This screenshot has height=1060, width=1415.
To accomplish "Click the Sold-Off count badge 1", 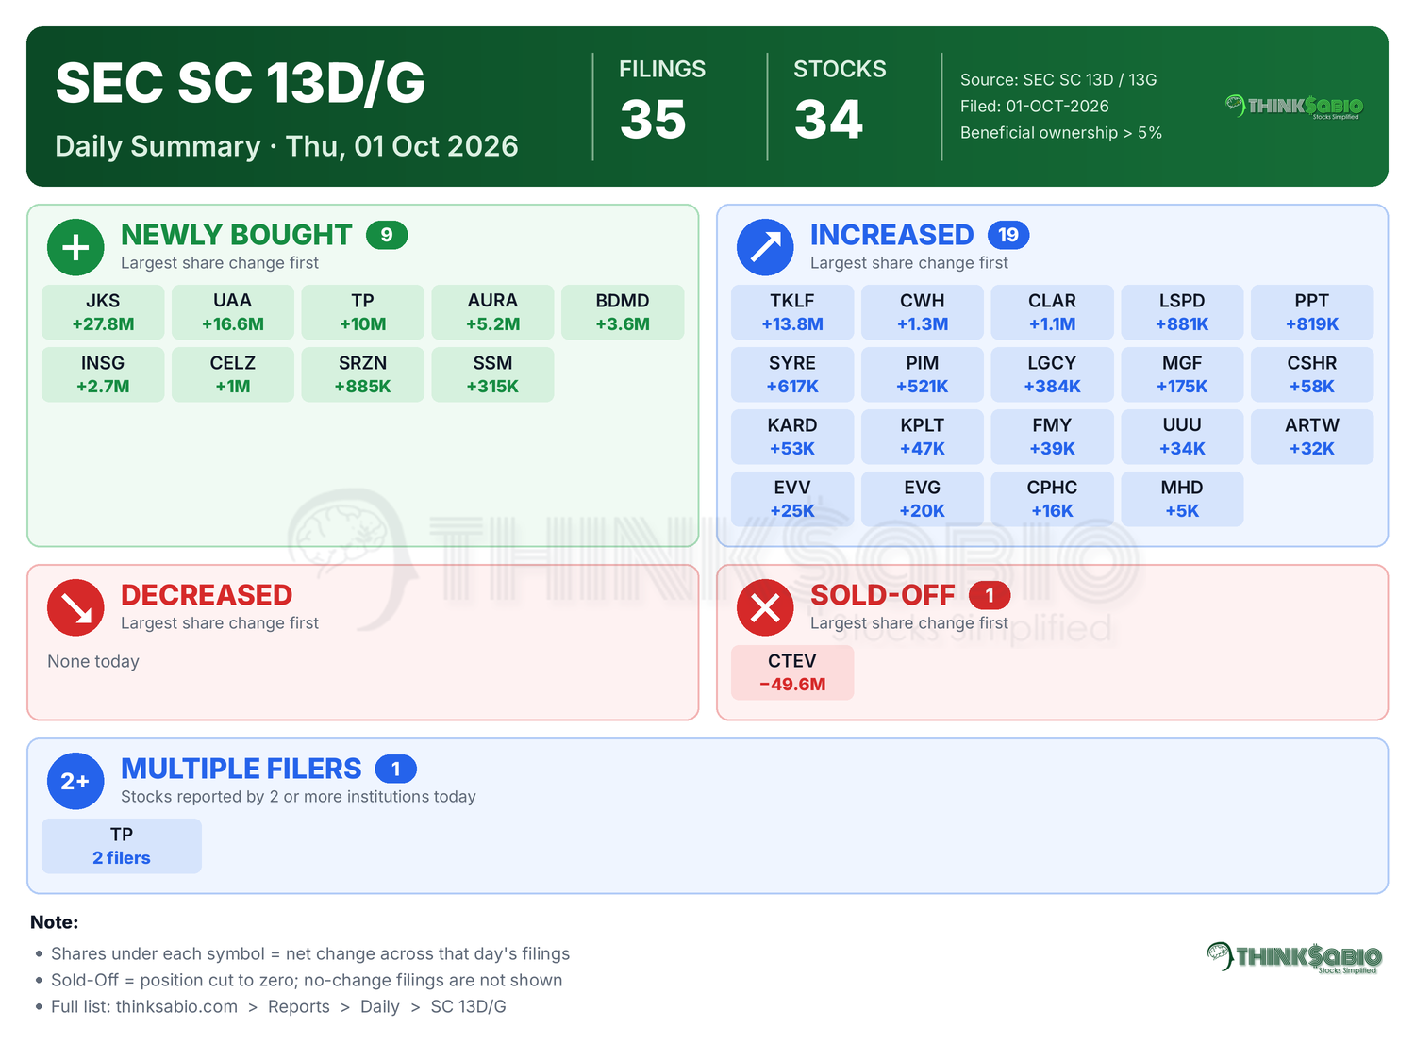I will (990, 595).
